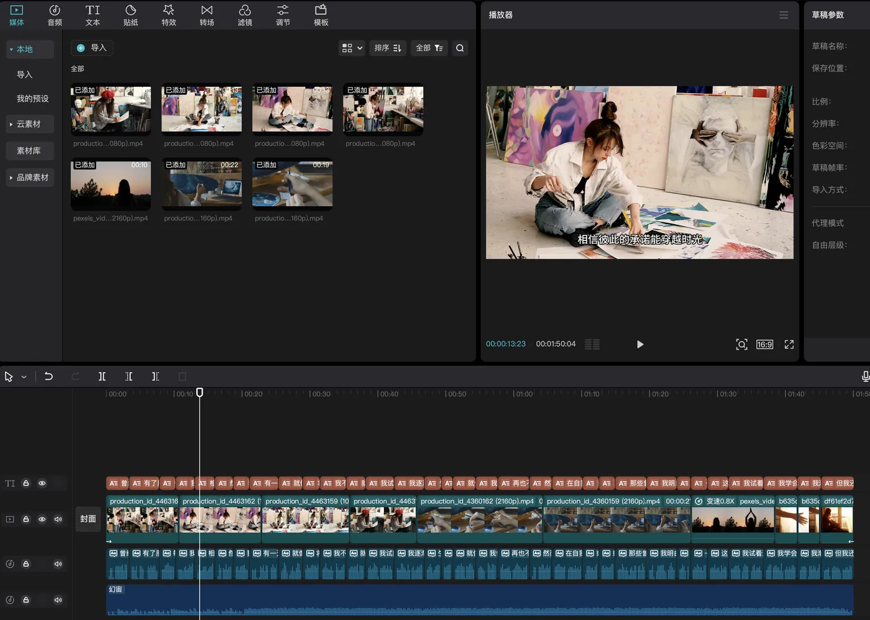
Task: Select the 有了 subtitle clip in text track
Action: (144, 483)
